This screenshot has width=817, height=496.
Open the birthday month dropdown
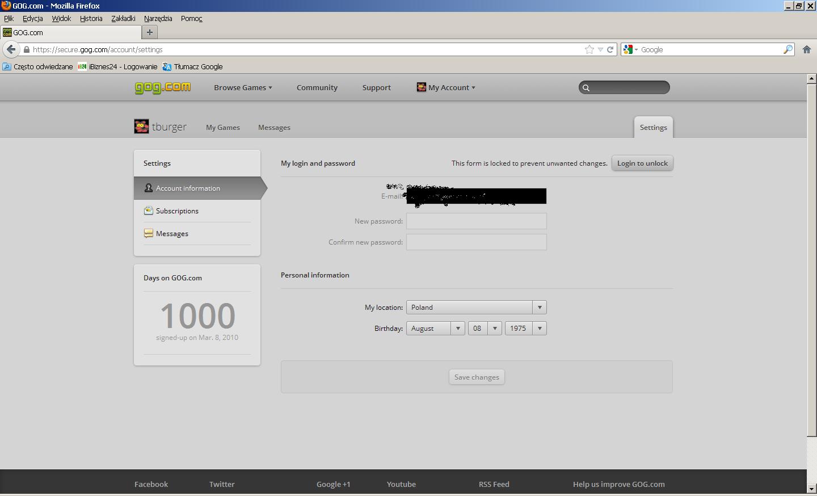[x=436, y=328]
